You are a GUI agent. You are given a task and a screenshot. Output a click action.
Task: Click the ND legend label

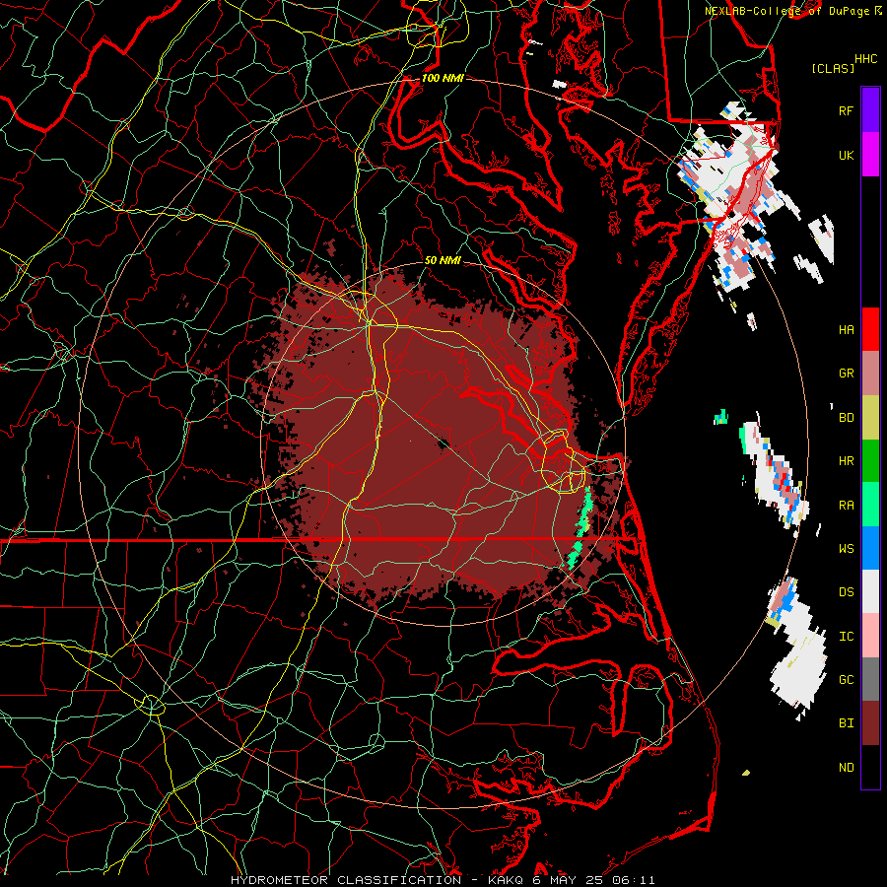pyautogui.click(x=846, y=767)
